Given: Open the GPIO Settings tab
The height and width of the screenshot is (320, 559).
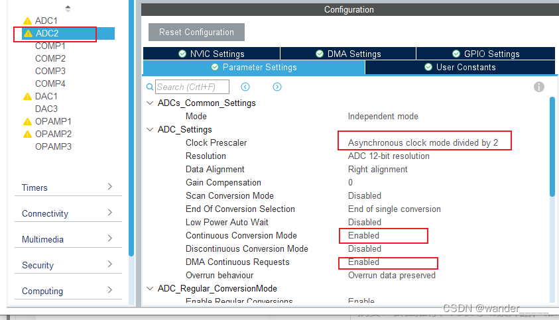Looking at the screenshot, I should pos(485,54).
